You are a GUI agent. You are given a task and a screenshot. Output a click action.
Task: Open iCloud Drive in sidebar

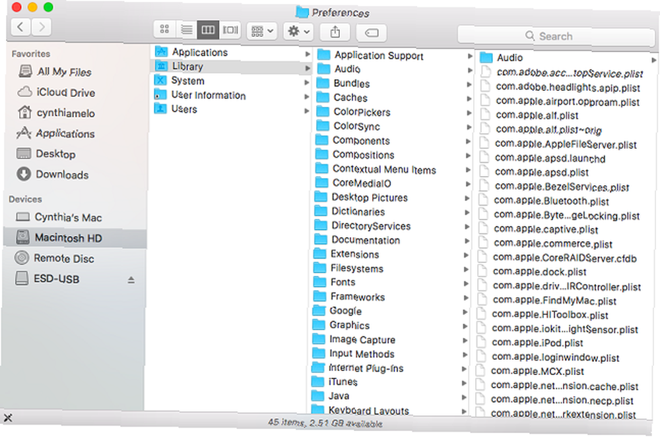tap(56, 92)
